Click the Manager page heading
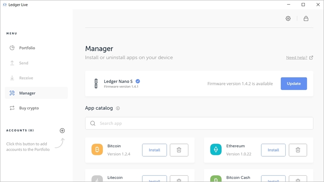This screenshot has width=324, height=182. pos(99,48)
